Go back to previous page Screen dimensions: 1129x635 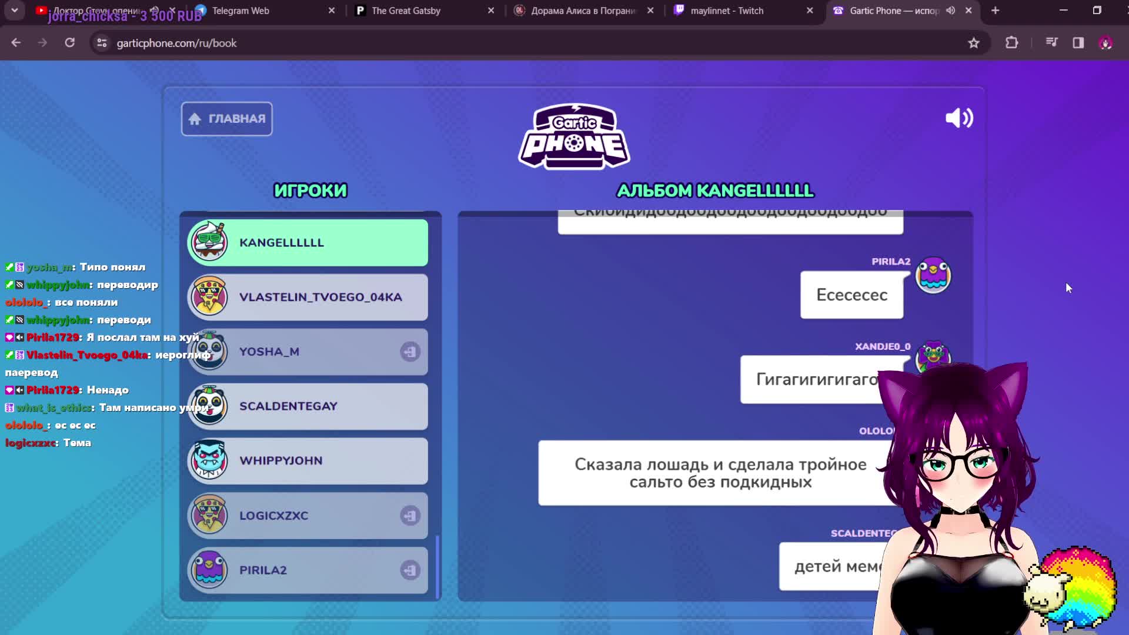(x=16, y=43)
